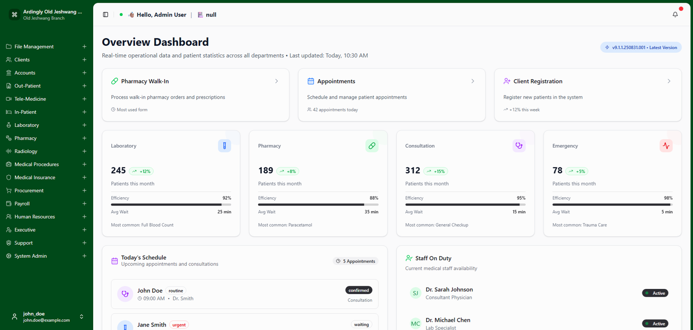The width and height of the screenshot is (693, 330).
Task: Open the notifications bell
Action: [675, 15]
